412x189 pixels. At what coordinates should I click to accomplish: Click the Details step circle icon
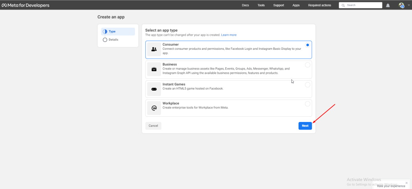[x=105, y=40]
